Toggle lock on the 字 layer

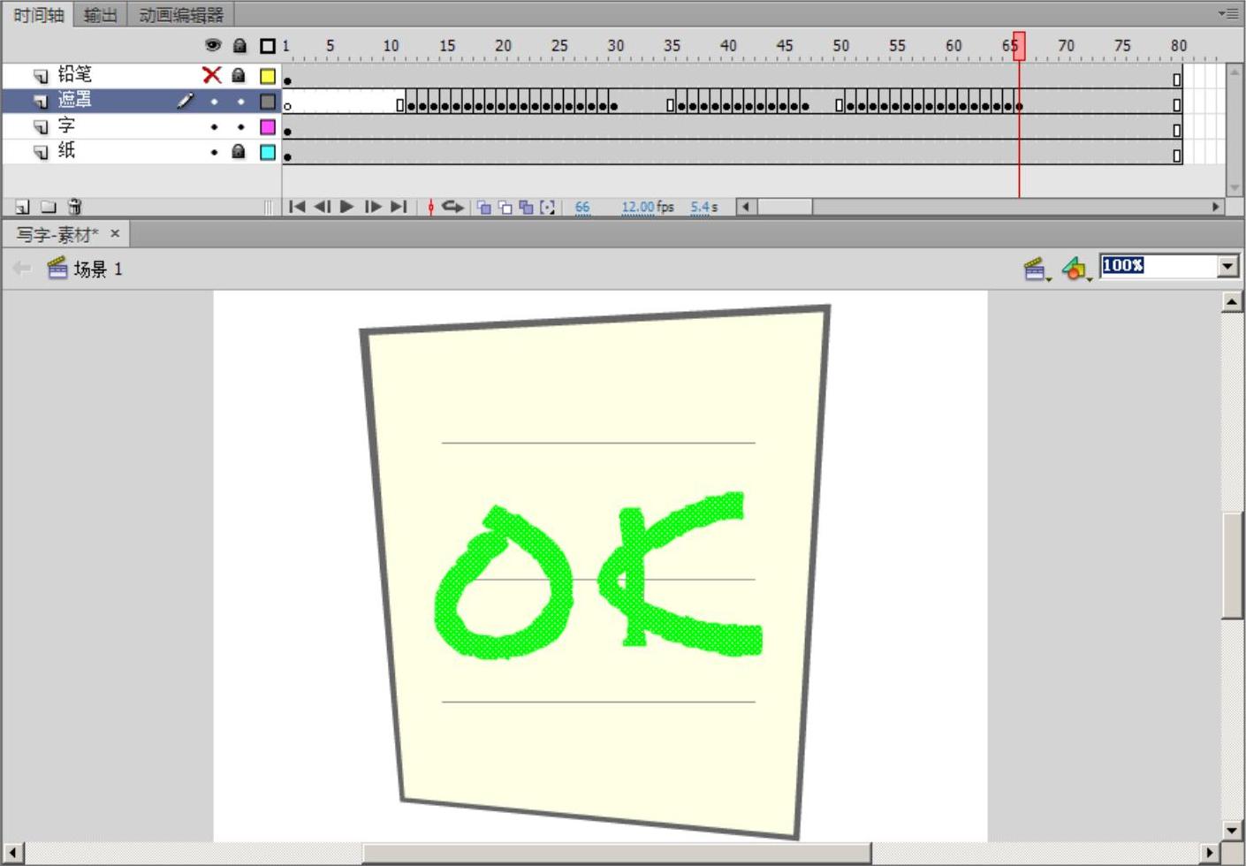(240, 127)
